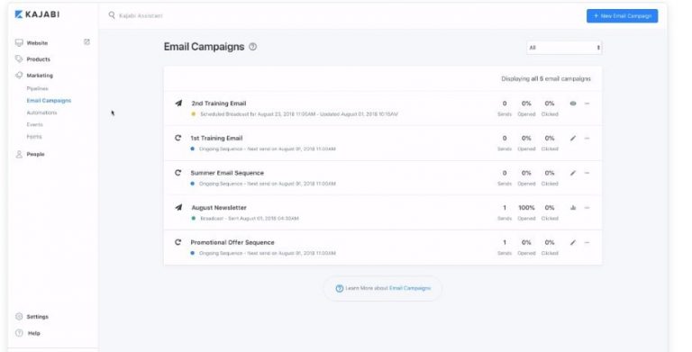Edit Promotional Offer Sequence with pencil icon
The width and height of the screenshot is (692, 352).
[x=573, y=242]
